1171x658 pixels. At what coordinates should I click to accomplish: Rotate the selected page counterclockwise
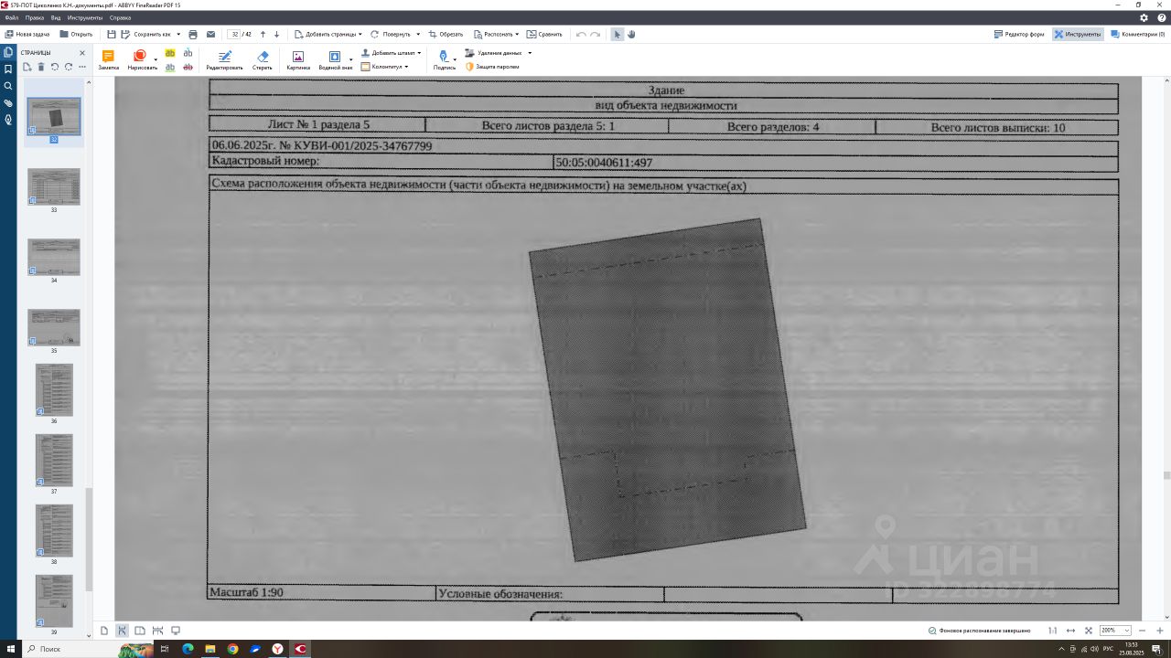point(55,67)
